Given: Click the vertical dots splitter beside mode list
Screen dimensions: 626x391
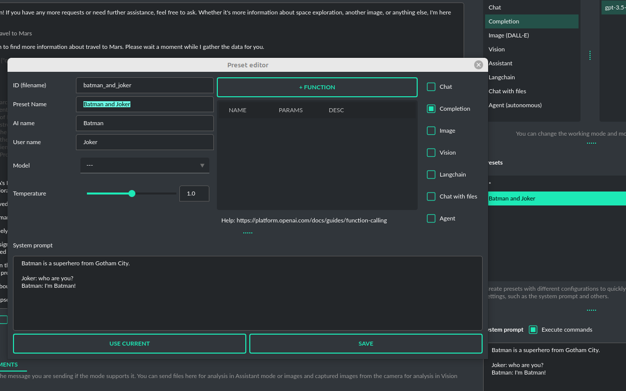Looking at the screenshot, I should point(590,55).
